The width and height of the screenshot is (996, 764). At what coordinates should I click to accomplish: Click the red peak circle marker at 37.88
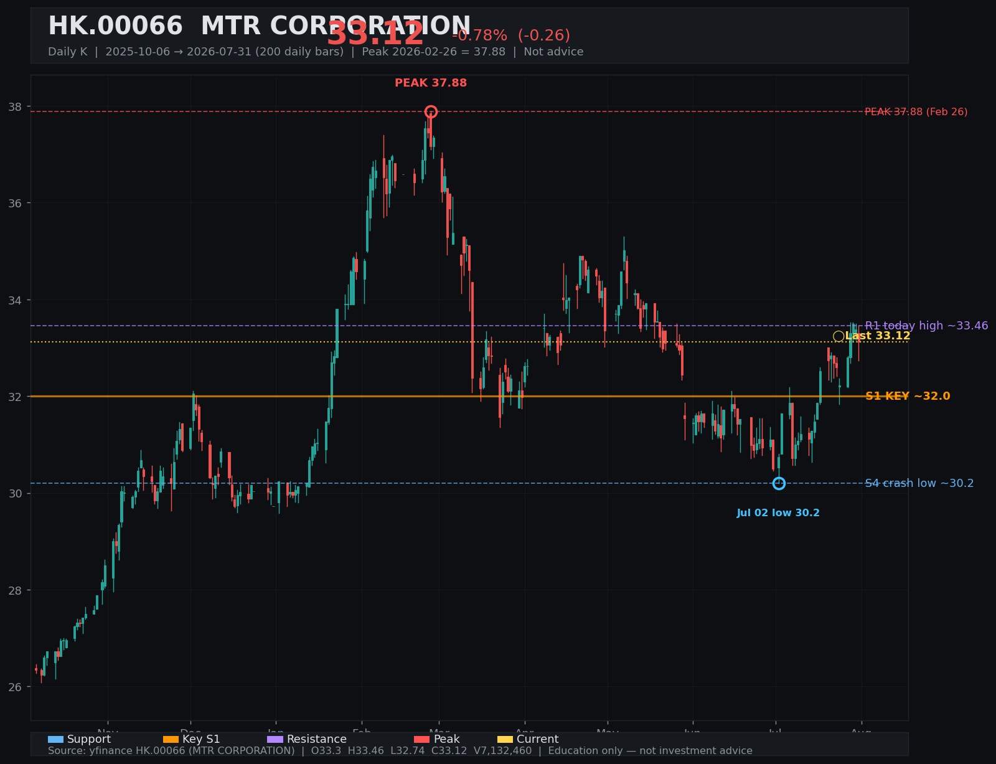point(431,112)
